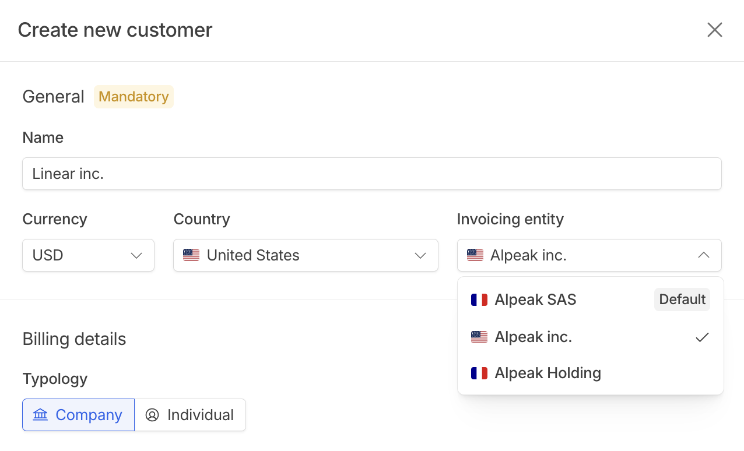Select the Company typology option
This screenshot has height=451, width=744.
pyautogui.click(x=78, y=415)
